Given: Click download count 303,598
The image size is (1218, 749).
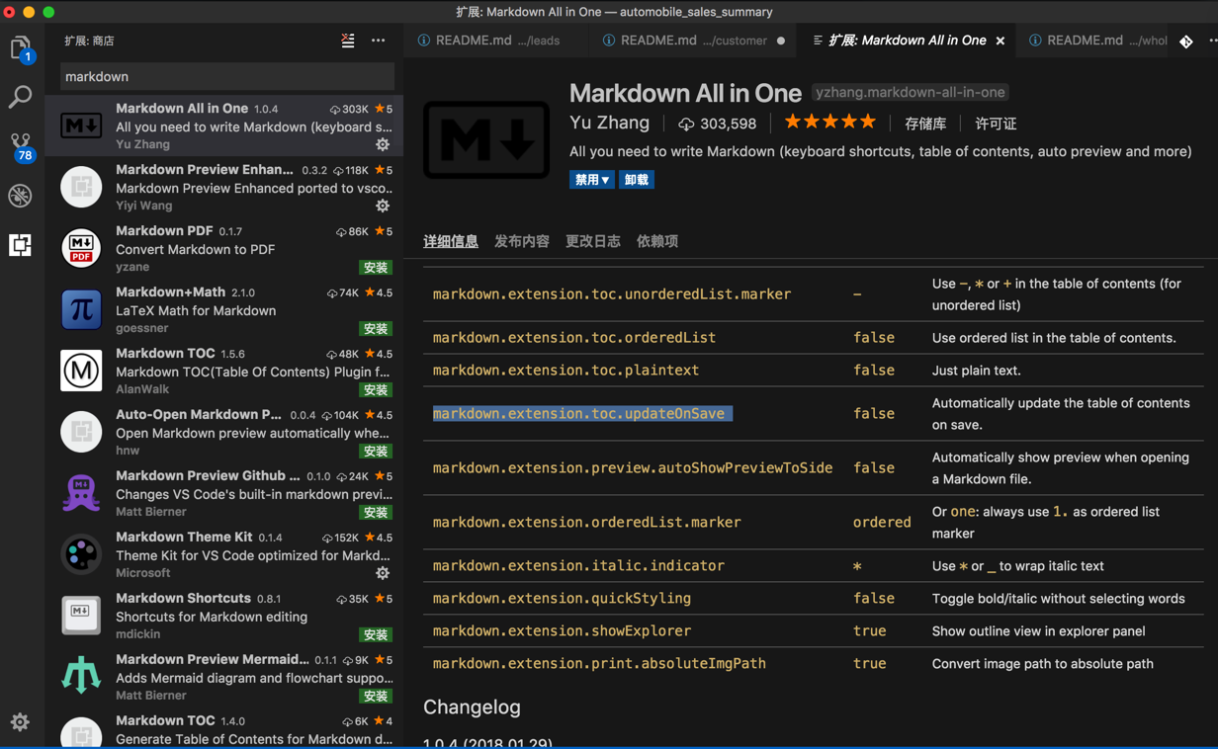Looking at the screenshot, I should click(x=717, y=124).
